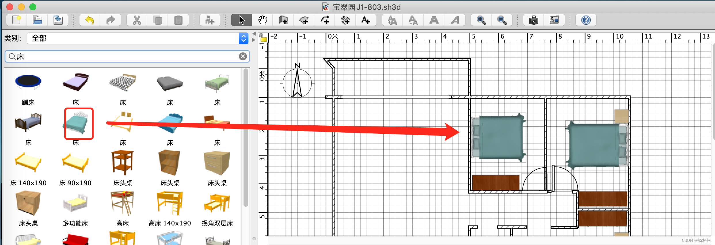This screenshot has height=245, width=715.
Task: Add furniture to home
Action: 210,20
